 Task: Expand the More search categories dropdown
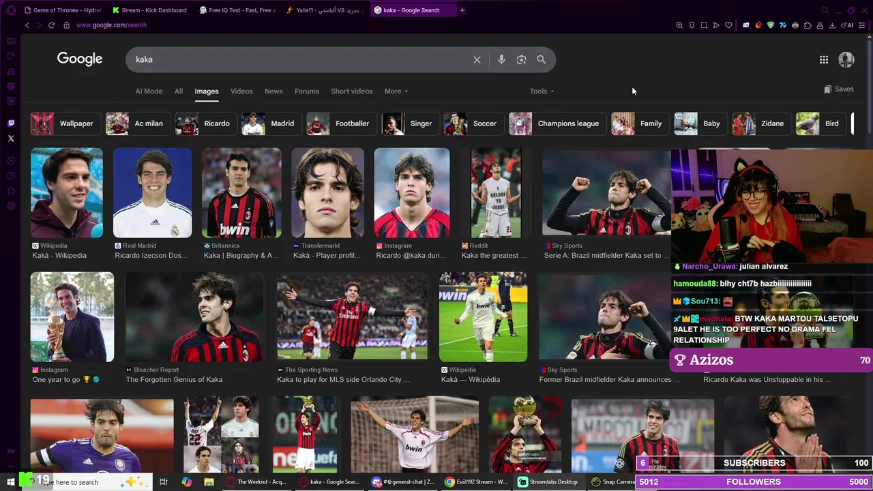pos(396,91)
